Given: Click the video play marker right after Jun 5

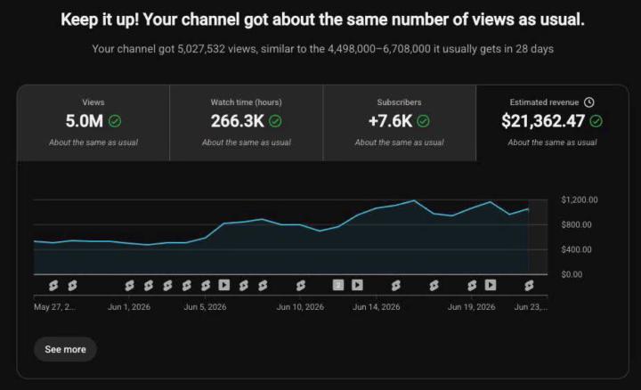Looking at the screenshot, I should point(224,285).
